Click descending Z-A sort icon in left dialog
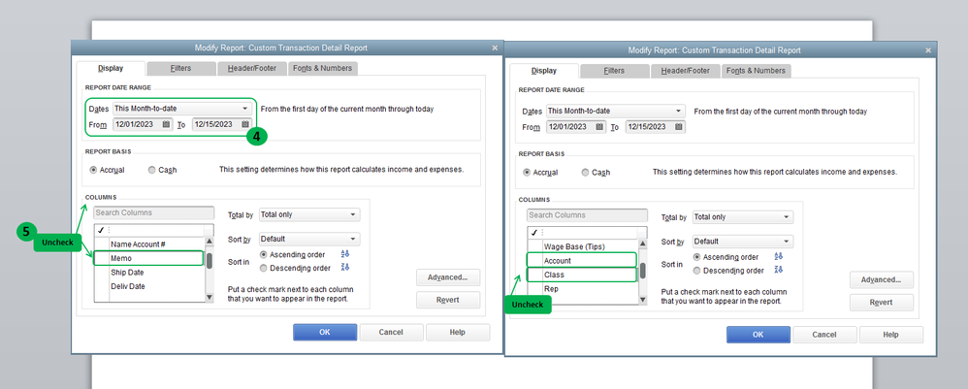Screen dimensions: 968x389 [x=345, y=268]
